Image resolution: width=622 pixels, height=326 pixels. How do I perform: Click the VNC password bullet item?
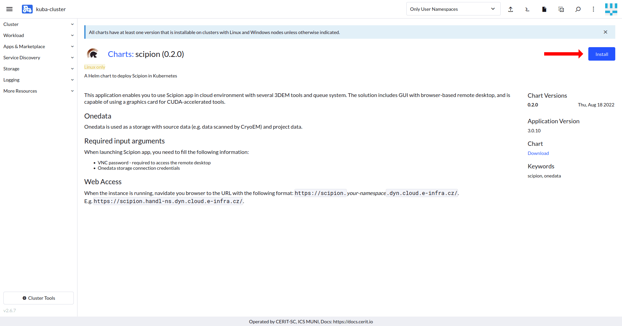154,163
